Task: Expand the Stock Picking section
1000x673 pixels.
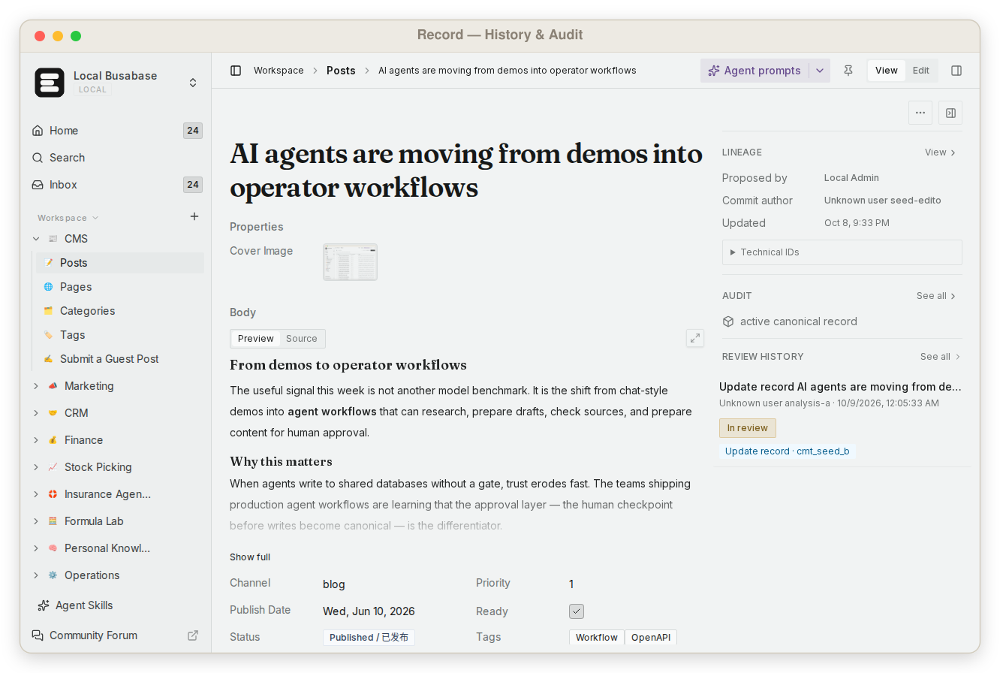Action: coord(35,467)
